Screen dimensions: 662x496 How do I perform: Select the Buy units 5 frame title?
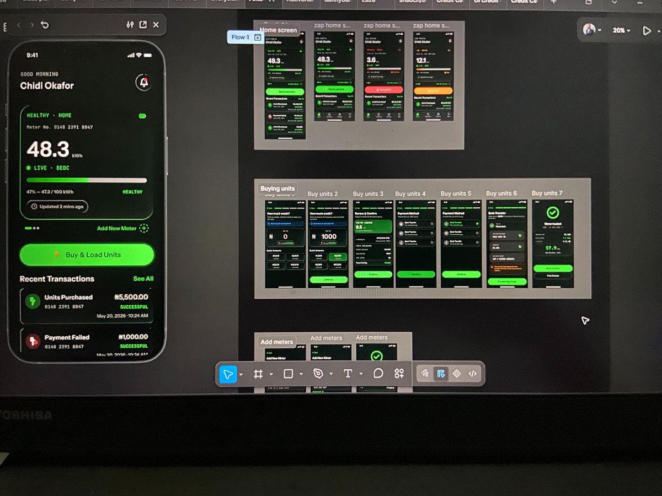(x=456, y=193)
